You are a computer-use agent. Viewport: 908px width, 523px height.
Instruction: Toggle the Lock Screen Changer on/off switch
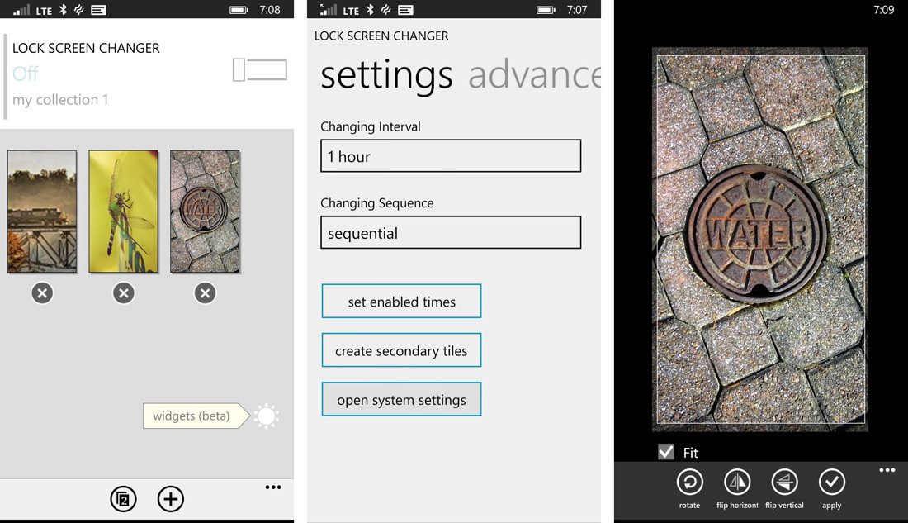click(259, 70)
